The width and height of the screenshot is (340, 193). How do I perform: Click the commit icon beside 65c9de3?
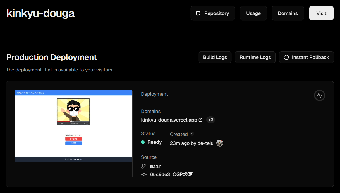tap(144, 174)
